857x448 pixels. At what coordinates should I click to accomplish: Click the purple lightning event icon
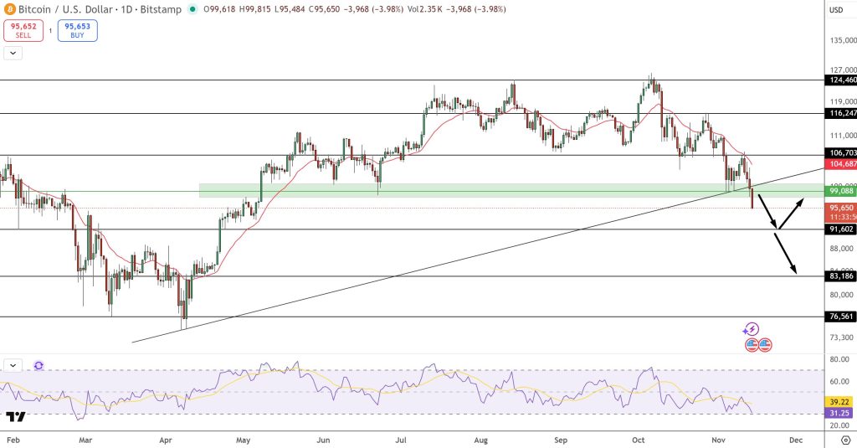click(x=751, y=330)
